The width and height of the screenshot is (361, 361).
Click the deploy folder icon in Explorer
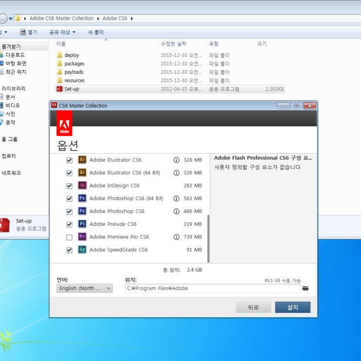(59, 55)
